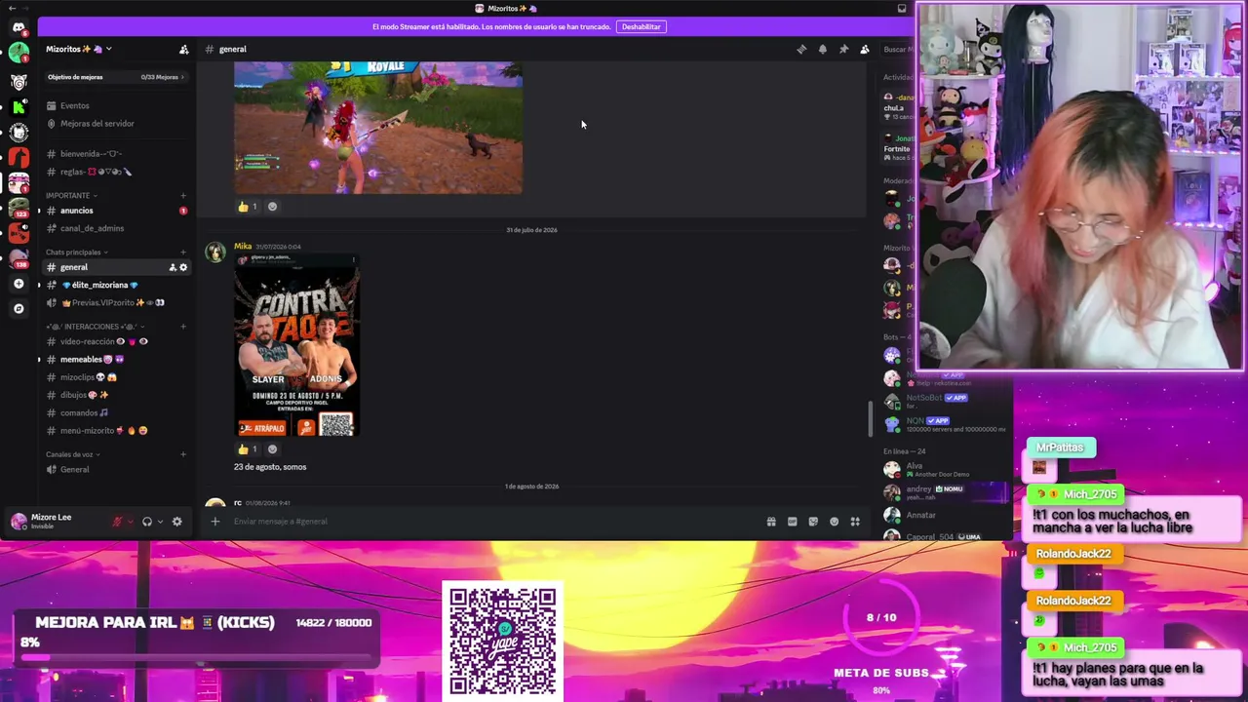
Task: Toggle the headphones deafen button
Action: pyautogui.click(x=147, y=522)
